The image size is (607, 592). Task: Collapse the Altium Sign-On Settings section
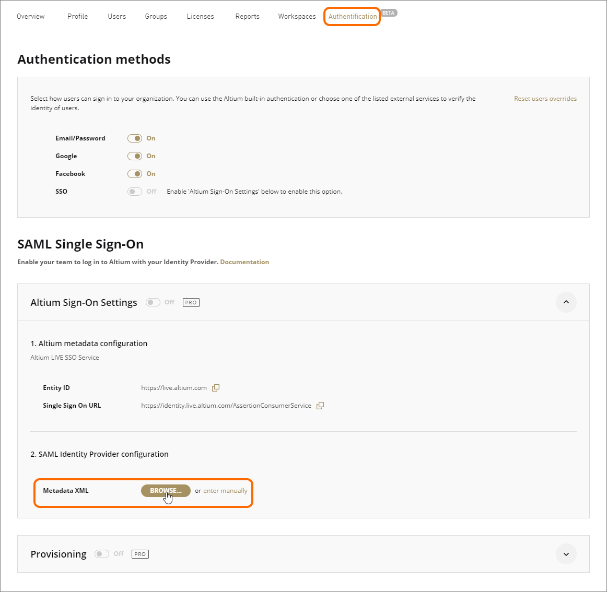566,302
